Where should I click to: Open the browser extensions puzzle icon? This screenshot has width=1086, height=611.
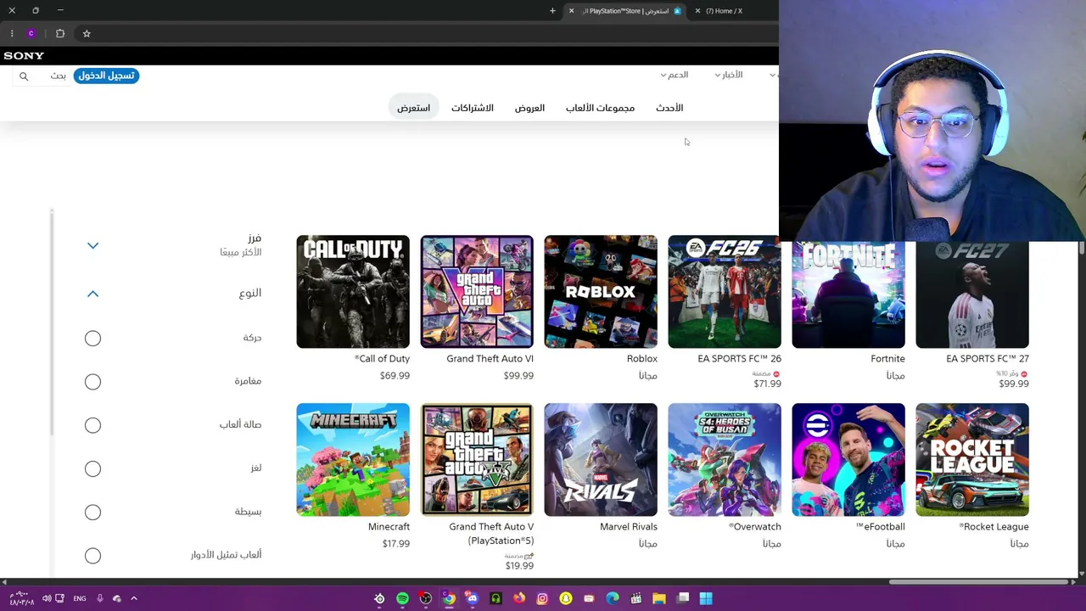[x=60, y=33]
